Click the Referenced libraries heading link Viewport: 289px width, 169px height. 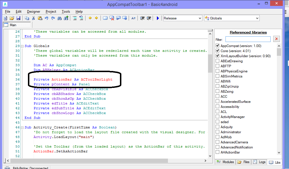tap(248, 32)
